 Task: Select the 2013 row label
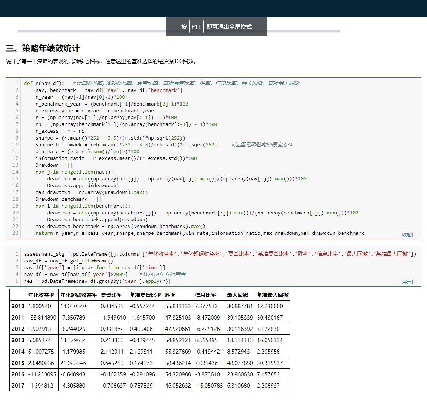tap(18, 340)
